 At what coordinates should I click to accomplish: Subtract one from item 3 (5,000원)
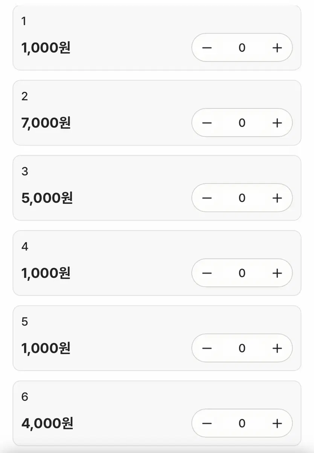click(x=207, y=198)
